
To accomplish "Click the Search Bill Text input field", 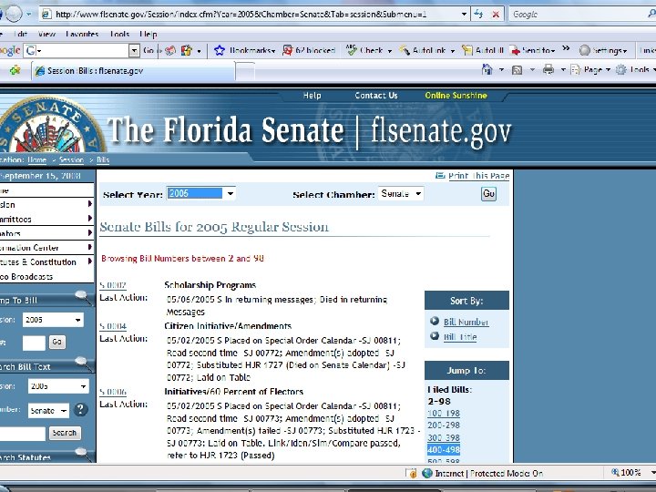I will (23, 434).
